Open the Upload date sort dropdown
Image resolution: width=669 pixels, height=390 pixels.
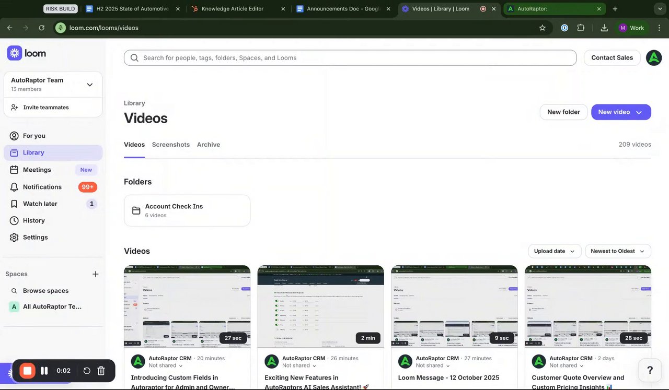click(x=555, y=251)
